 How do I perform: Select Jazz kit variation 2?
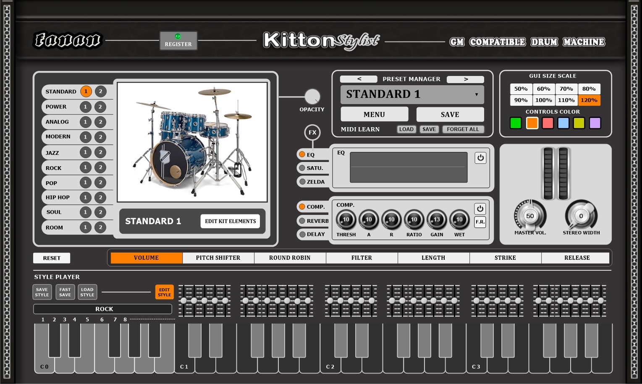[x=100, y=152]
